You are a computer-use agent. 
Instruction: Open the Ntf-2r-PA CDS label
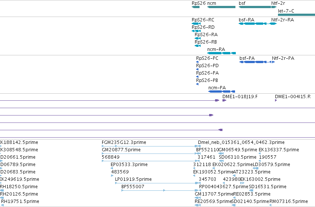pyautogui.click(x=283, y=58)
